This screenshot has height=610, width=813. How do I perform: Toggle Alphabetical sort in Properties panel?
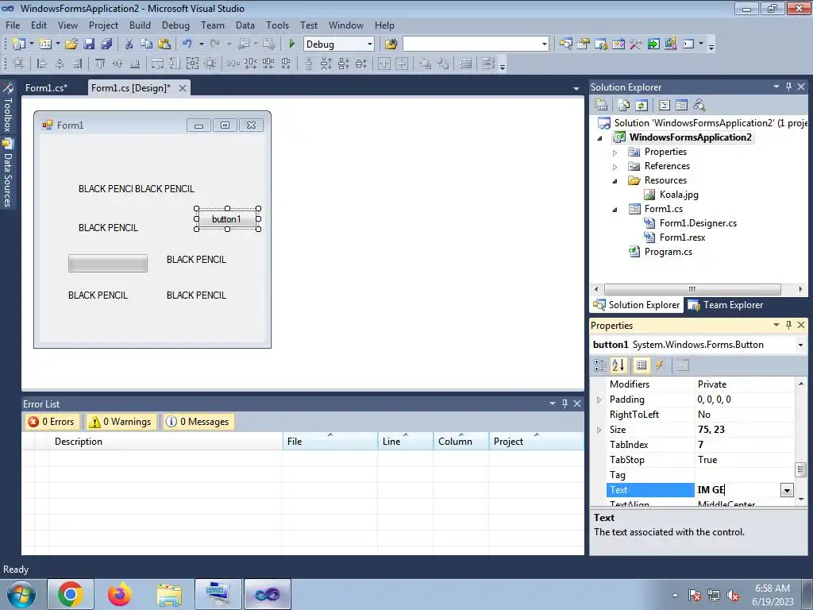pyautogui.click(x=618, y=365)
